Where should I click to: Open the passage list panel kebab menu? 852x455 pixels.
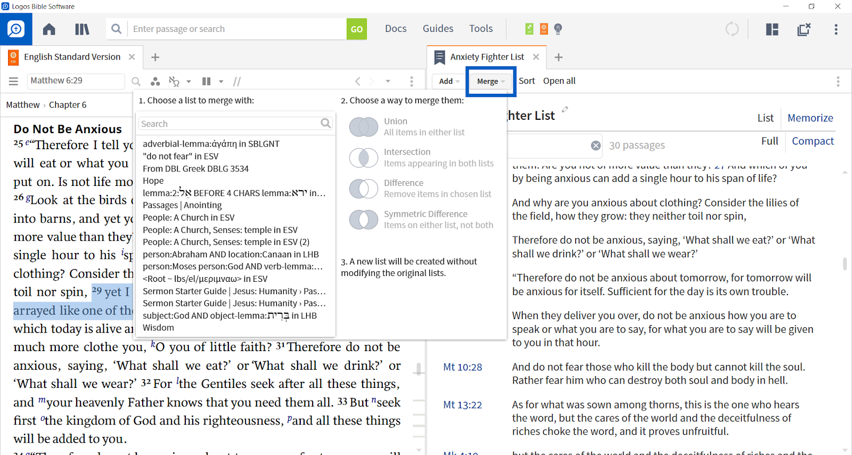[x=838, y=81]
